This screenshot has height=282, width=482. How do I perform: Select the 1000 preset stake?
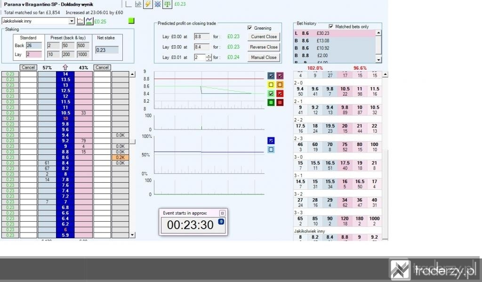(x=83, y=55)
